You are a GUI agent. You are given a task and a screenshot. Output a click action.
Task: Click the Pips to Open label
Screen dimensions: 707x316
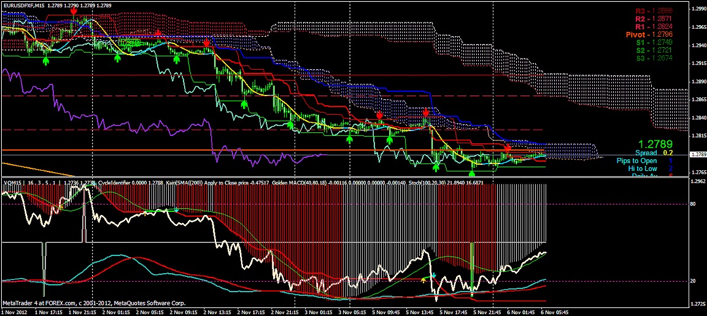[x=636, y=160]
